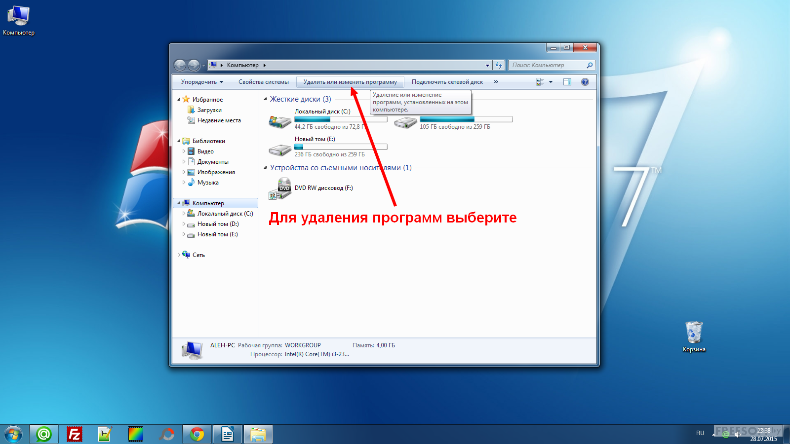Image resolution: width=790 pixels, height=444 pixels.
Task: Open Недавние места in Favorites
Action: [x=219, y=120]
